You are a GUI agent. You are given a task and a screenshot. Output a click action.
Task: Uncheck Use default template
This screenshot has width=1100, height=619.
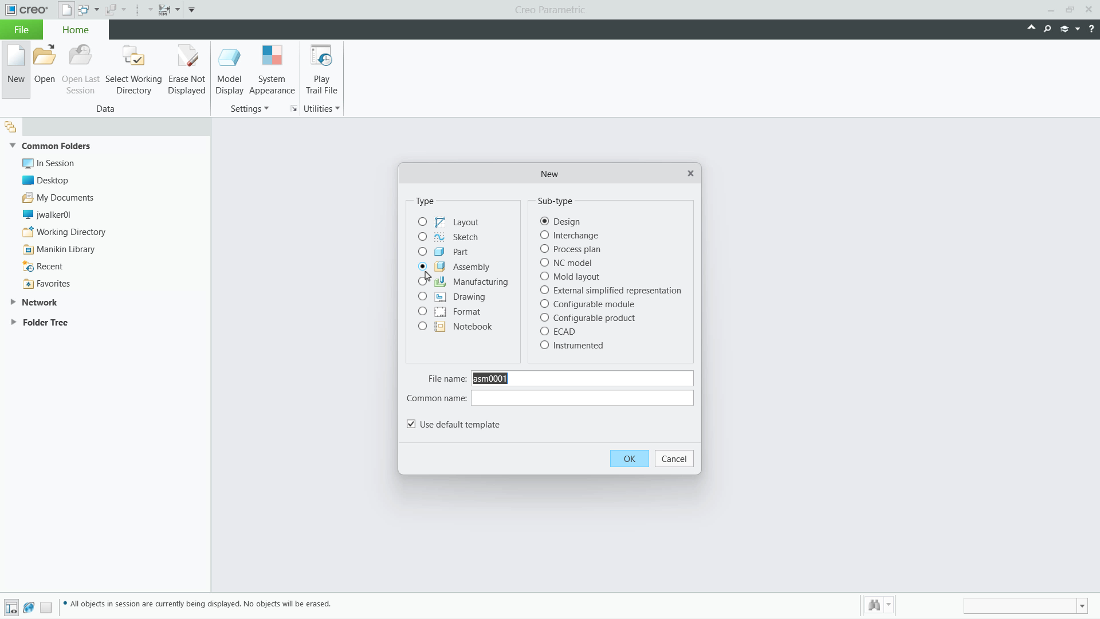(x=411, y=424)
